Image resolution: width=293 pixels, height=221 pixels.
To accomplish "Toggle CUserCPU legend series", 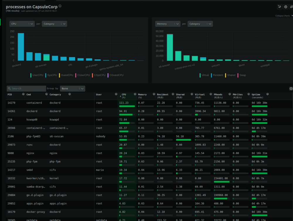I will point(82,75).
